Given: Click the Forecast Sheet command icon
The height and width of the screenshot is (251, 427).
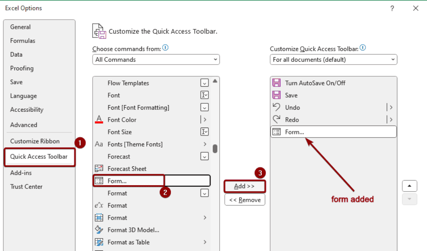Looking at the screenshot, I should coord(99,168).
